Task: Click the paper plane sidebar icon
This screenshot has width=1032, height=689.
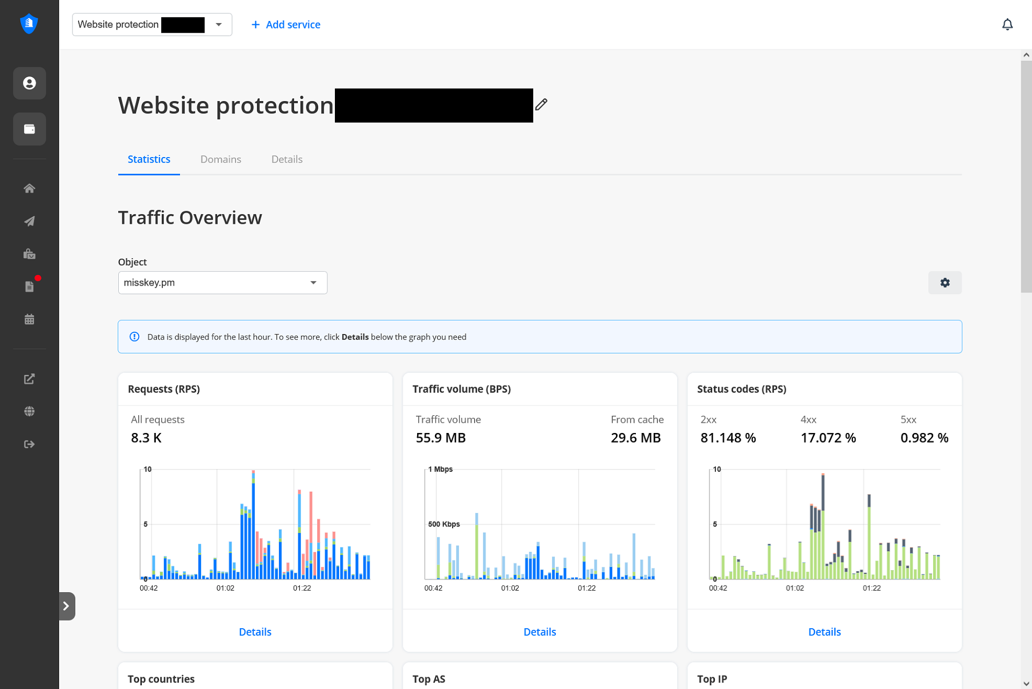Action: [x=30, y=221]
